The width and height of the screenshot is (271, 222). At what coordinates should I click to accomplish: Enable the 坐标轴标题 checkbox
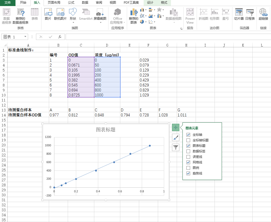click(x=188, y=140)
